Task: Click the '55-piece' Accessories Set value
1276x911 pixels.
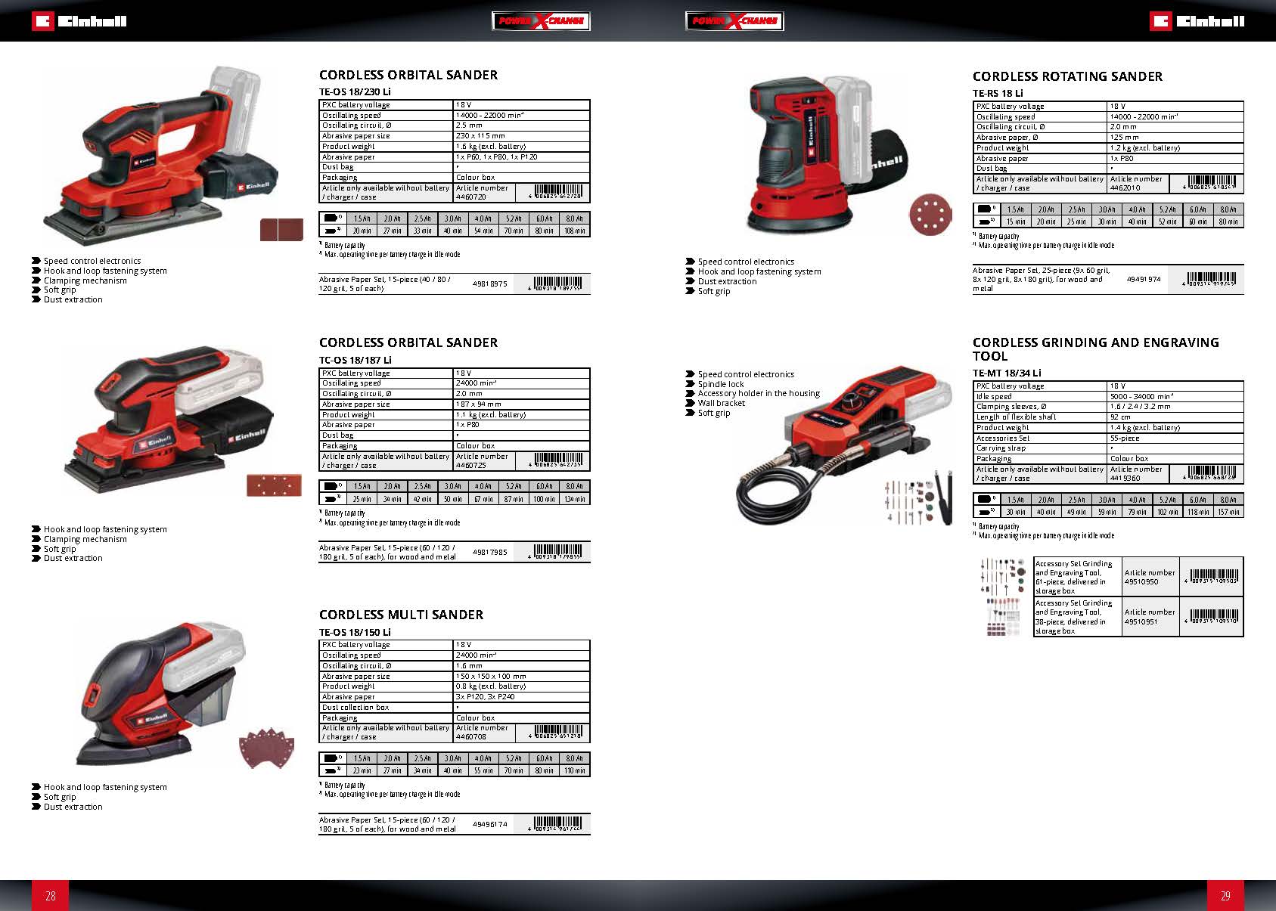Action: click(1125, 438)
